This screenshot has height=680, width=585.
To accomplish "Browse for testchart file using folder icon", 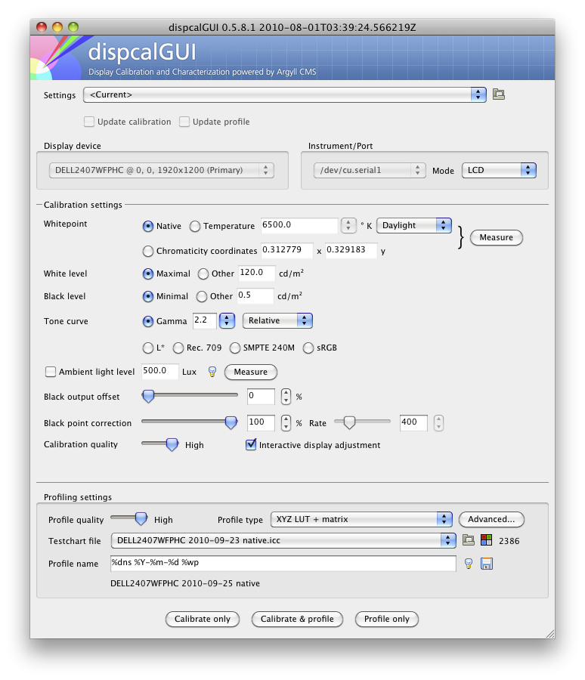I will pyautogui.click(x=469, y=540).
